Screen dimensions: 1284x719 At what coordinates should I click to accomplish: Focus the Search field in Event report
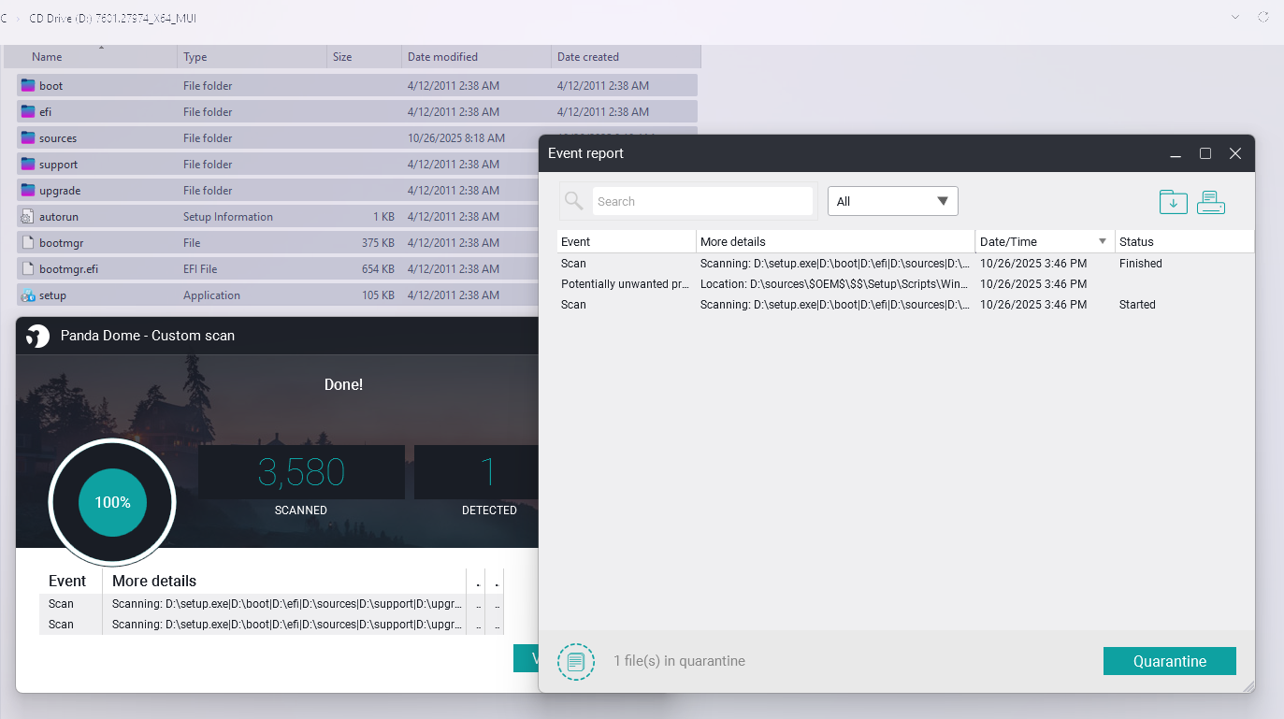pyautogui.click(x=703, y=201)
